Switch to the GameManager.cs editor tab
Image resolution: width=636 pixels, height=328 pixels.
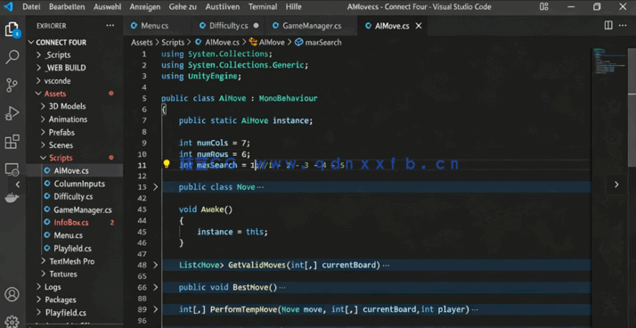[311, 26]
